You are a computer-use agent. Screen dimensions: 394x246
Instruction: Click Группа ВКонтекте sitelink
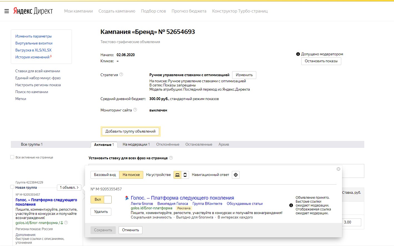point(207,204)
